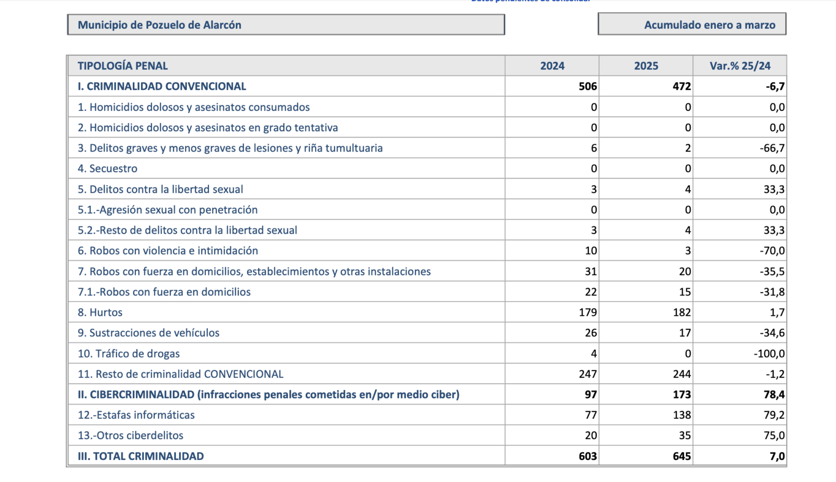Click the 1,7 variation for Hurtos

point(777,312)
